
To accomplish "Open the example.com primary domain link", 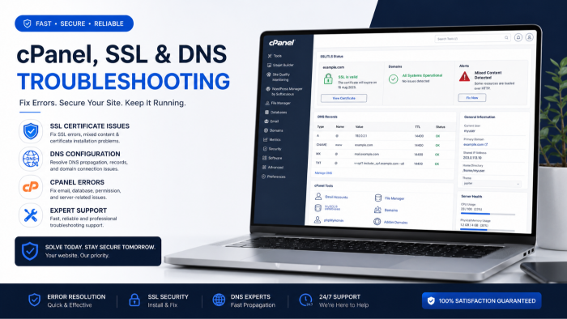I will [475, 144].
